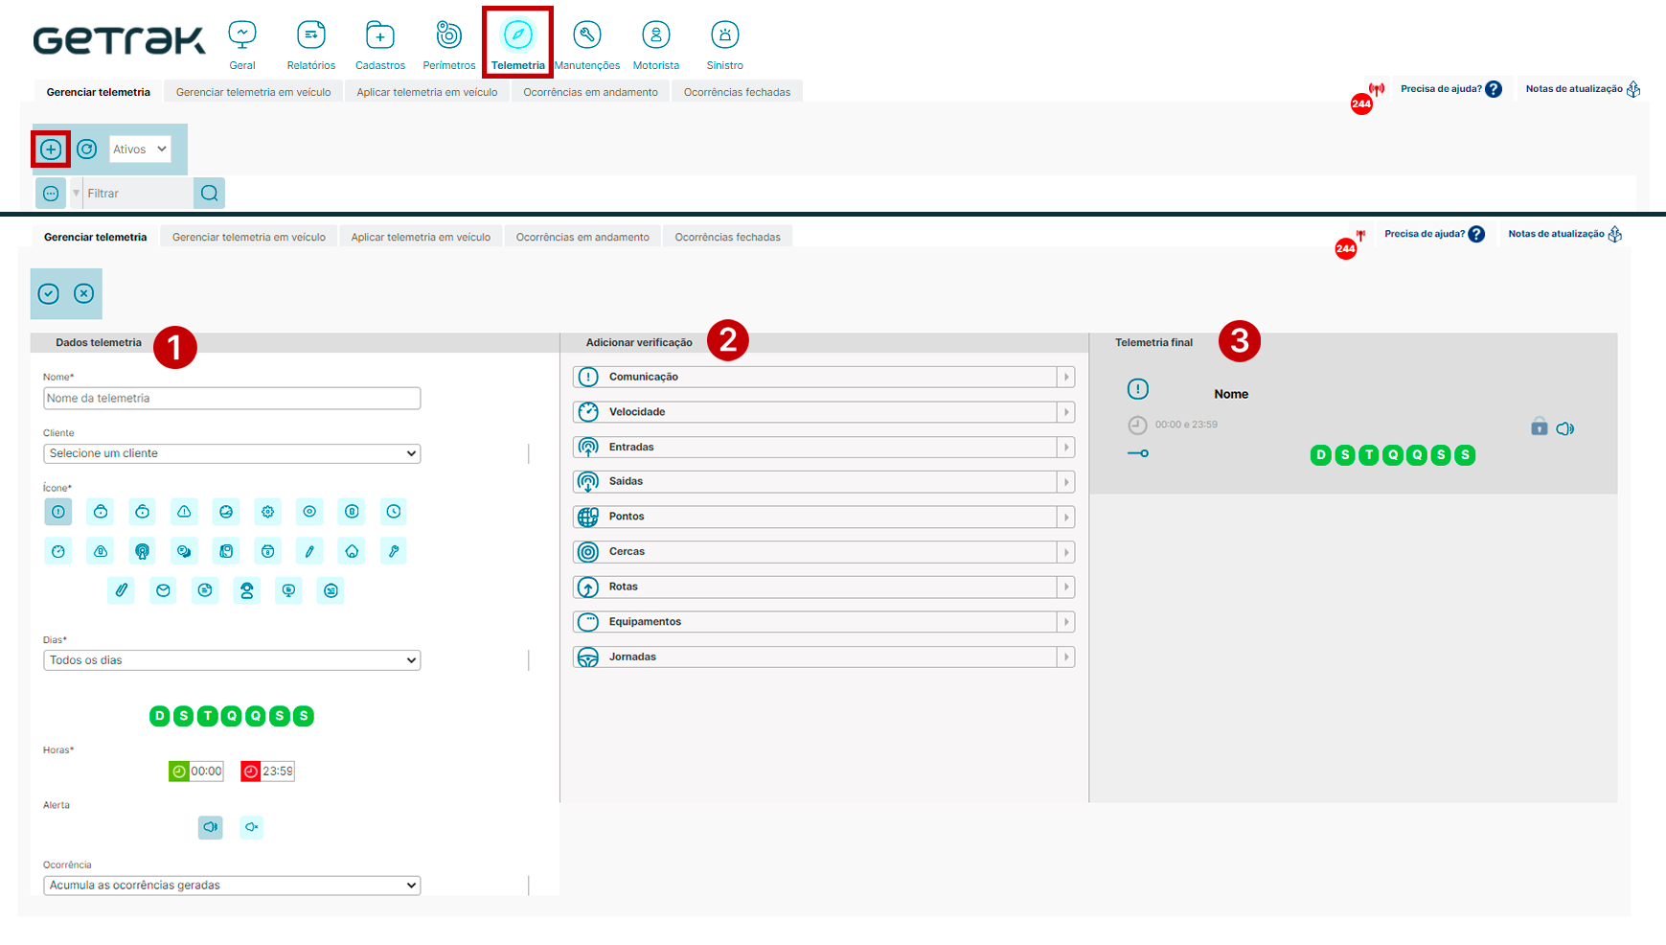1666x945 pixels.
Task: Toggle the speaker in Telemetria final
Action: point(1565,428)
